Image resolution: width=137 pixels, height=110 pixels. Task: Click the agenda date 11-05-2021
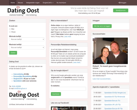(x=97, y=93)
